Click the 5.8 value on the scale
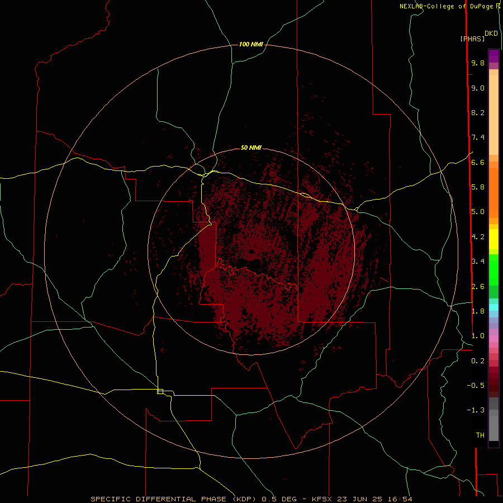The height and width of the screenshot is (503, 503). (478, 187)
